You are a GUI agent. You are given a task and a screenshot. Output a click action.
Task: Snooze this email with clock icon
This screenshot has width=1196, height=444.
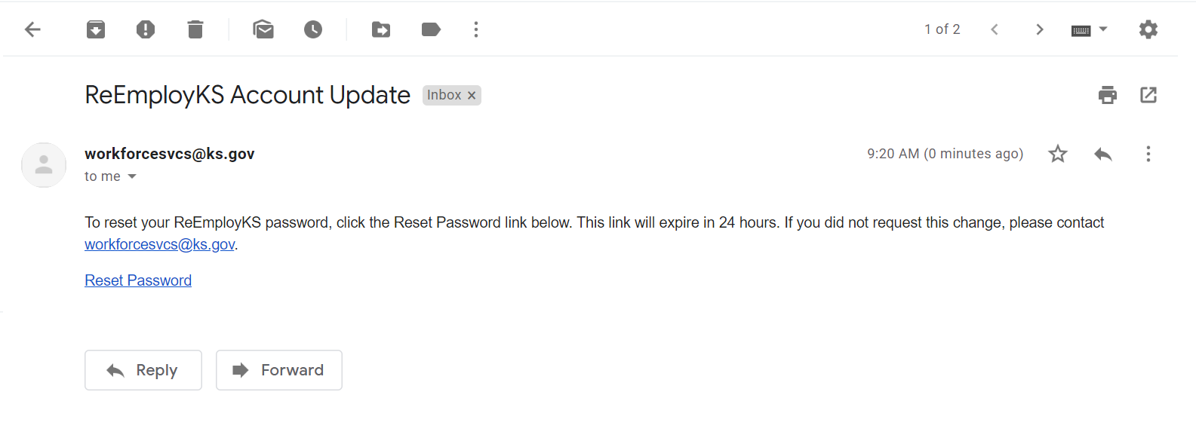pyautogui.click(x=313, y=29)
